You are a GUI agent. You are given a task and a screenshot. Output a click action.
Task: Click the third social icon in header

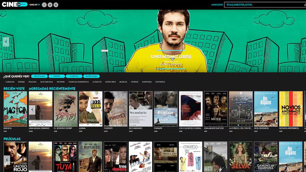pyautogui.click(x=56, y=5)
